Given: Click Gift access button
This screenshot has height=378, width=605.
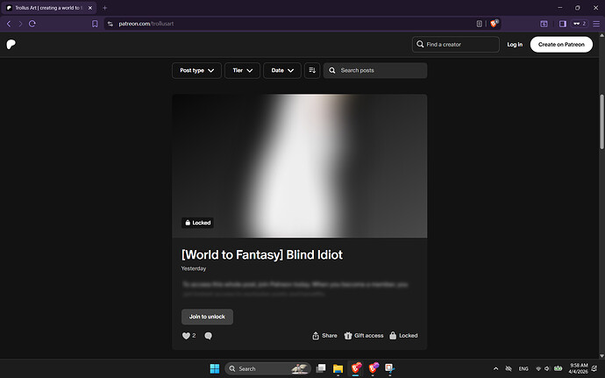Looking at the screenshot, I should click(364, 336).
